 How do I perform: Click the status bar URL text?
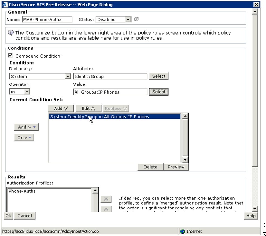coord(50,232)
